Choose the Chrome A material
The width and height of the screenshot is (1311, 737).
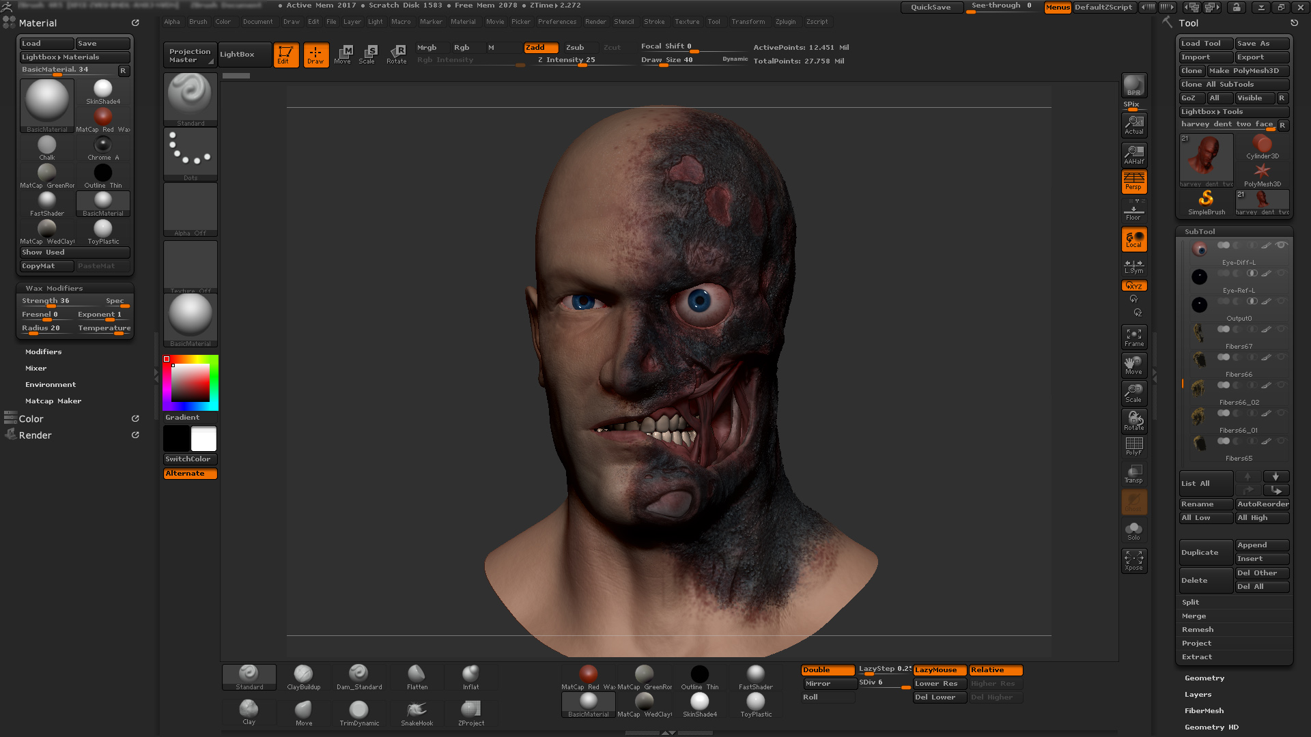click(x=103, y=148)
